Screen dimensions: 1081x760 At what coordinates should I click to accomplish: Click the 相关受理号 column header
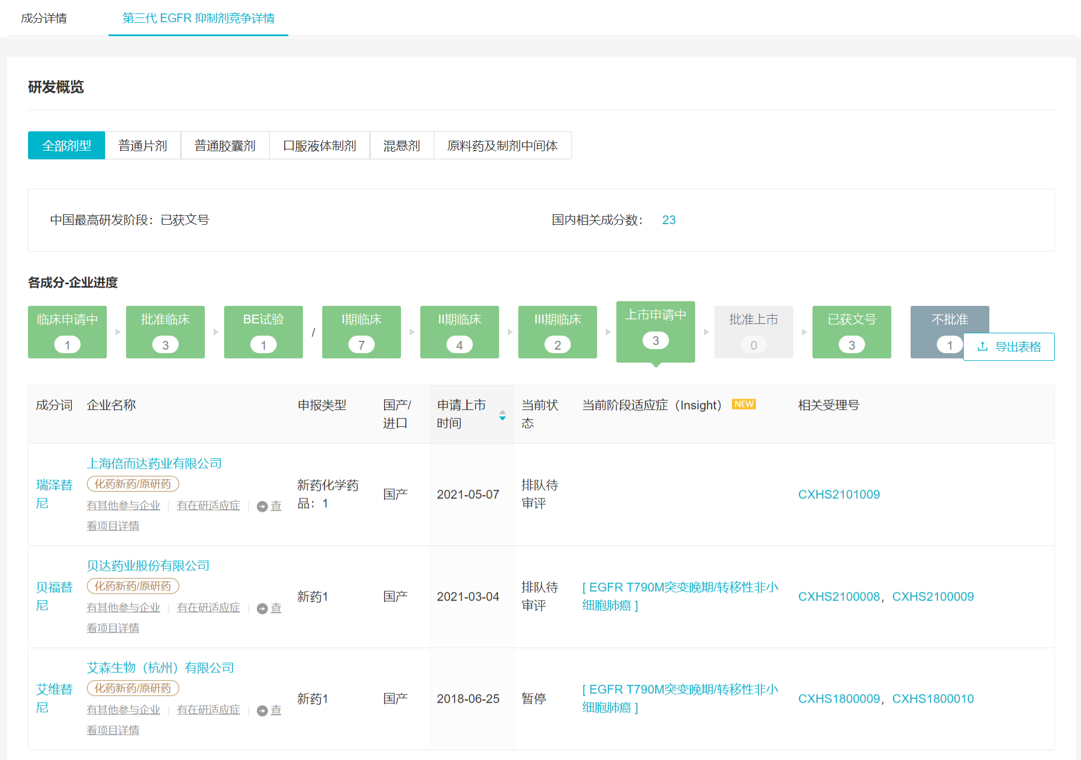pos(828,405)
